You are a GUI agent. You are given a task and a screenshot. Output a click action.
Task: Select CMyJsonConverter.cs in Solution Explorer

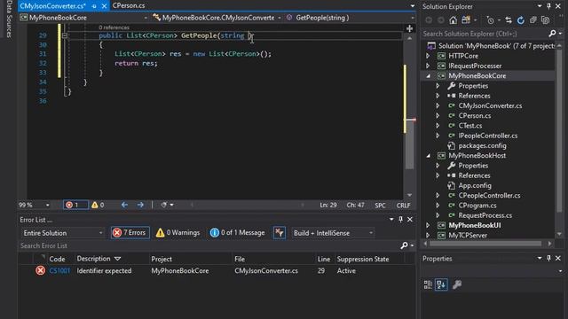(490, 106)
